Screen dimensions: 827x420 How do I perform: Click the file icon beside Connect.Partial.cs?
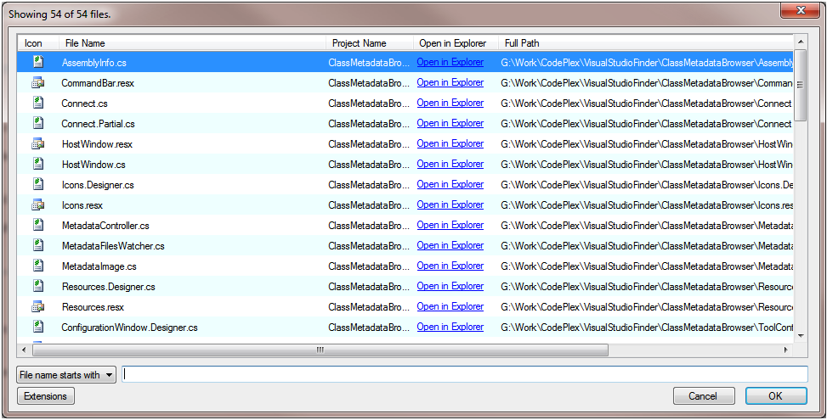pos(38,123)
